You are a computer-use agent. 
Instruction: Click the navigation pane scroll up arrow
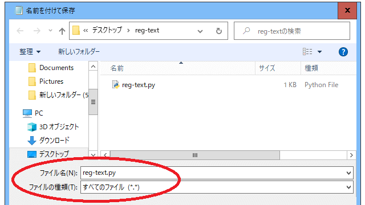click(93, 67)
